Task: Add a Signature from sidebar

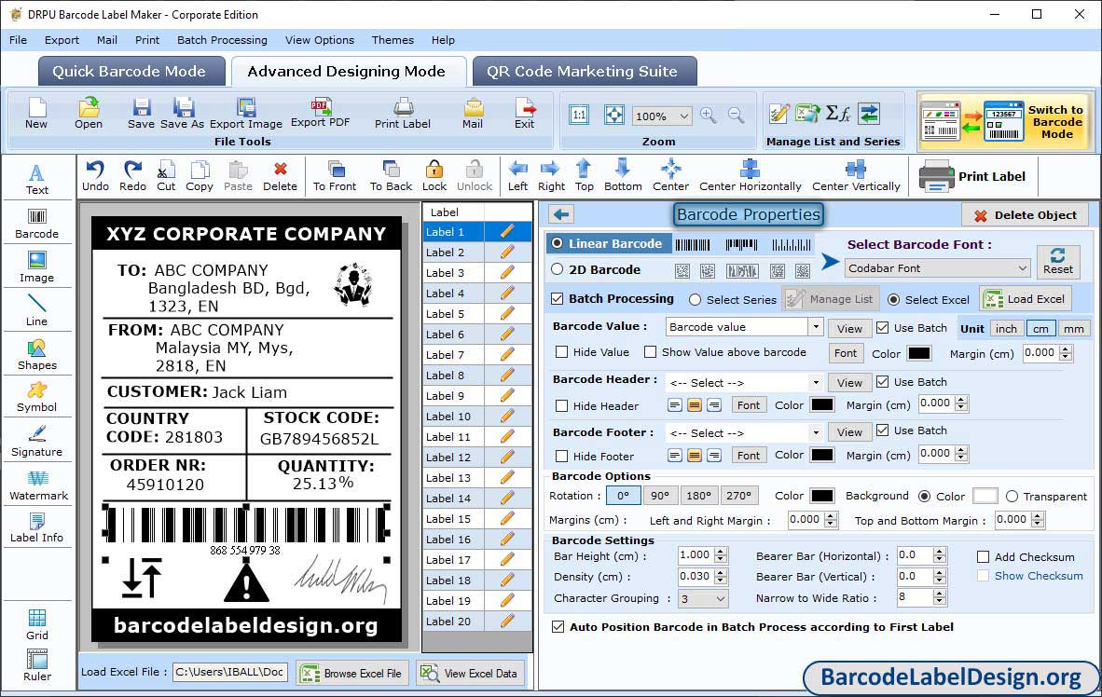Action: (x=36, y=442)
